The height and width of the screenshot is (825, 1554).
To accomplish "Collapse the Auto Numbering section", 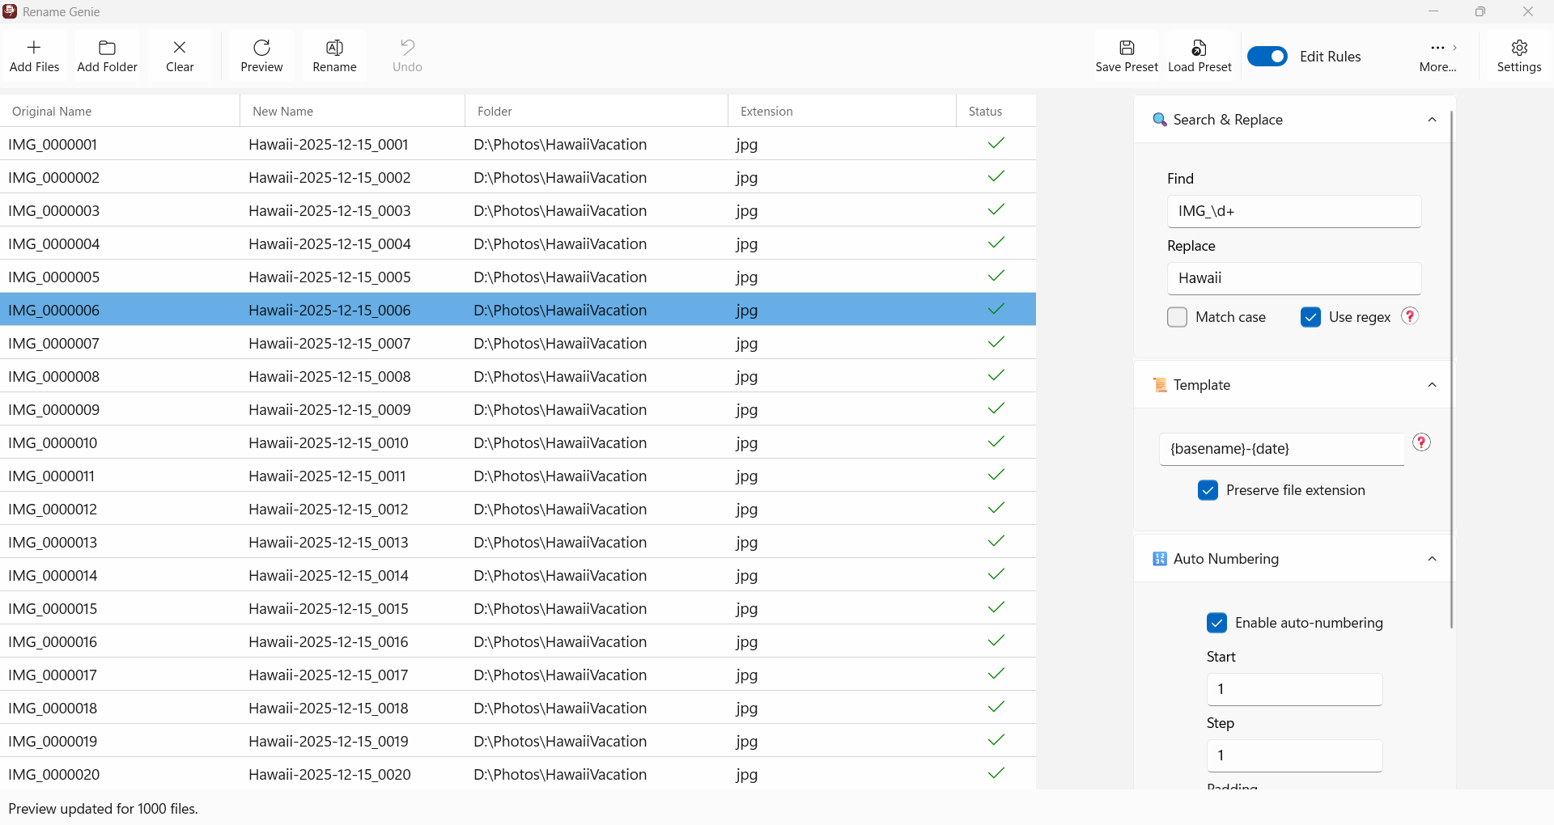I will (1432, 558).
